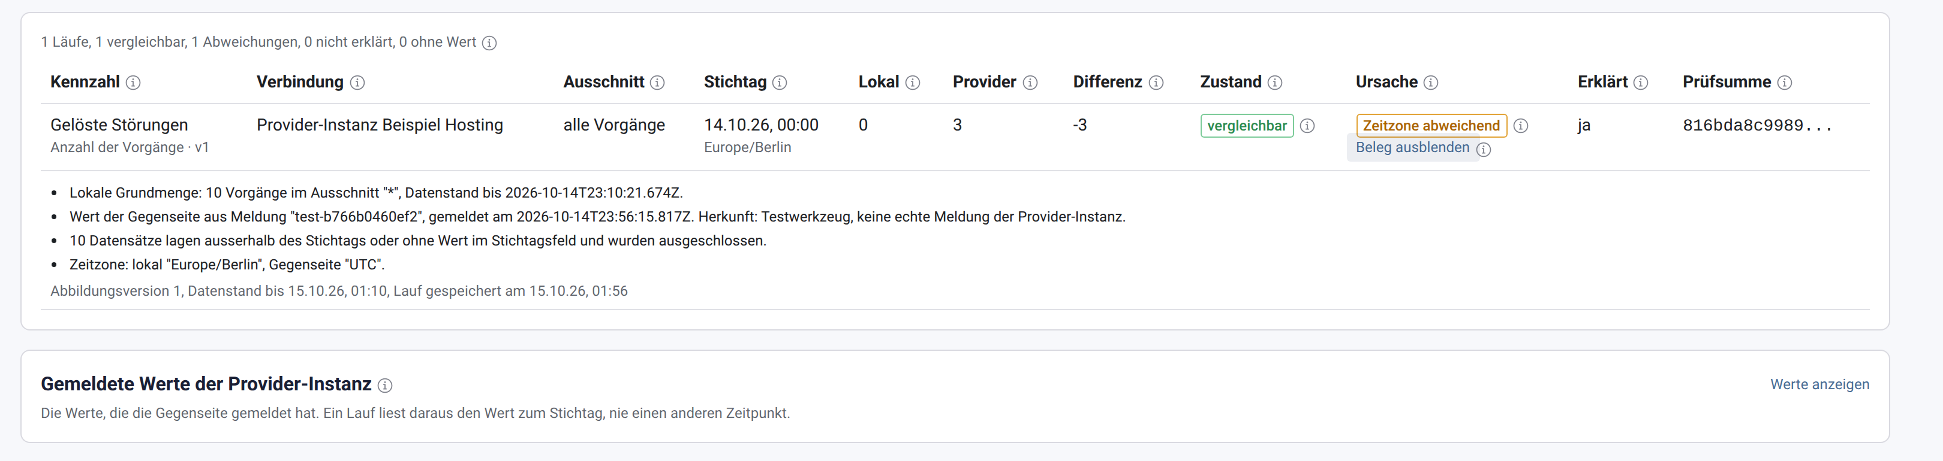This screenshot has width=1943, height=461.
Task: Click the Erklärt value ja
Action: [1584, 125]
